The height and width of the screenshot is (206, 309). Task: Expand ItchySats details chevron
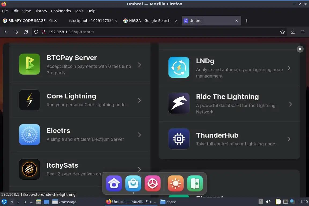point(139,169)
